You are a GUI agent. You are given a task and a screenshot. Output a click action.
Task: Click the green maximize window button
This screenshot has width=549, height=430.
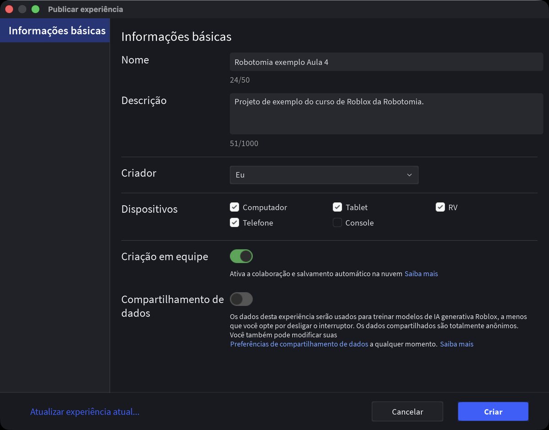coord(35,9)
